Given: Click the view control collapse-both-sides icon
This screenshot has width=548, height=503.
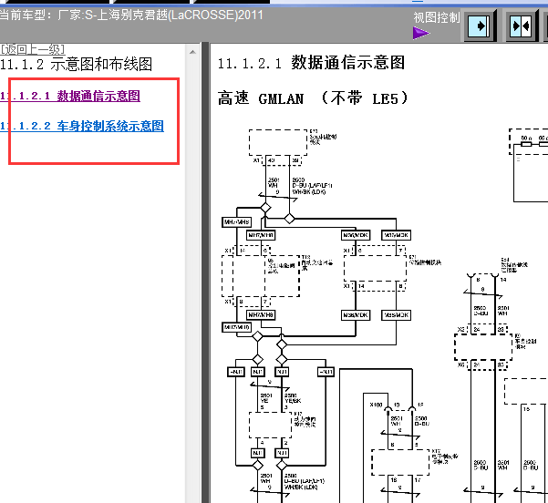Looking at the screenshot, I should (522, 26).
